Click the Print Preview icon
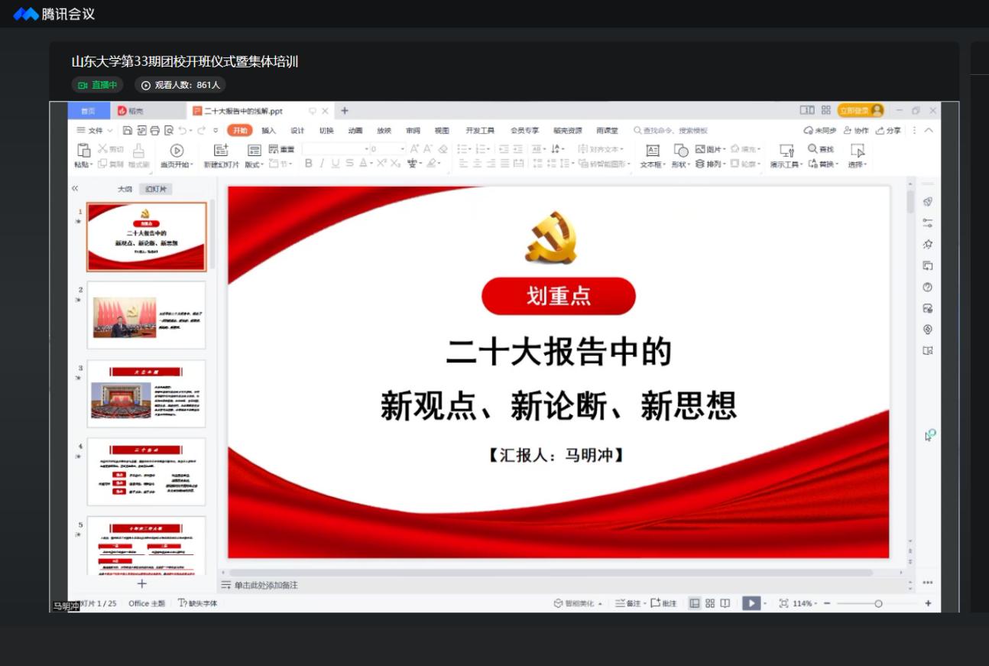Image resolution: width=989 pixels, height=666 pixels. [169, 131]
